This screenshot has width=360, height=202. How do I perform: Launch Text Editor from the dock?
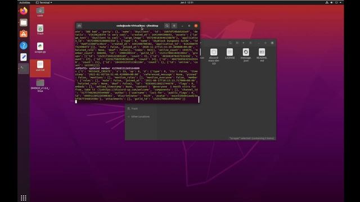pyautogui.click(x=24, y=57)
